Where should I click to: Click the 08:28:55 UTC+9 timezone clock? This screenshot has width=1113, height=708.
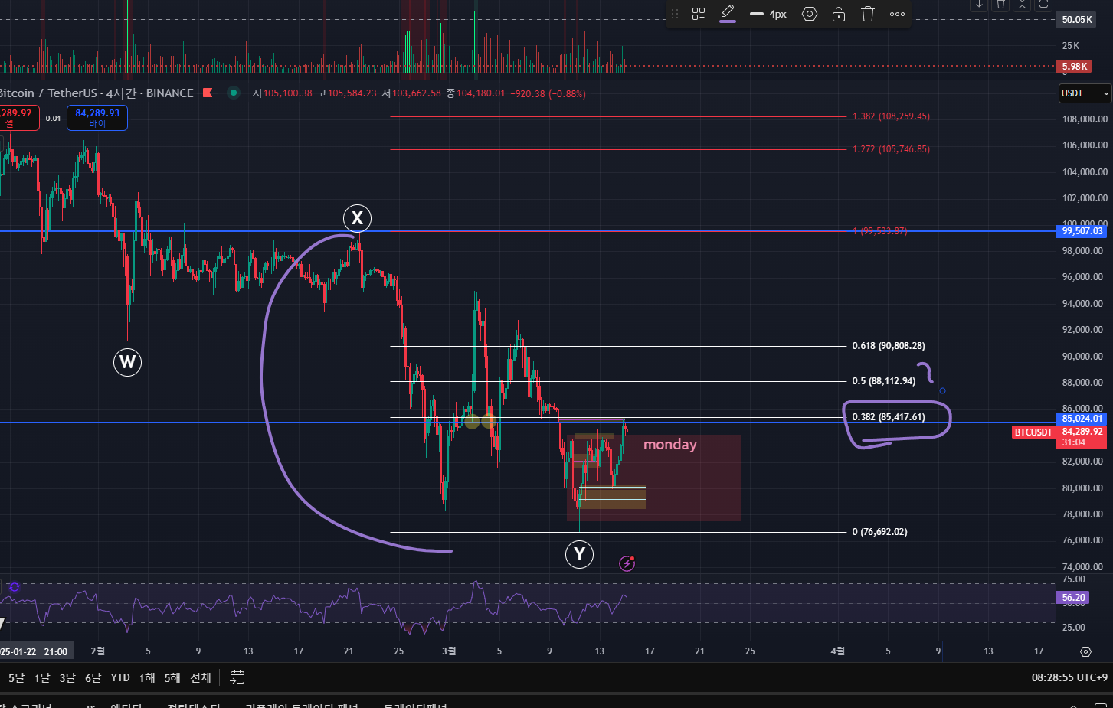coord(1069,677)
